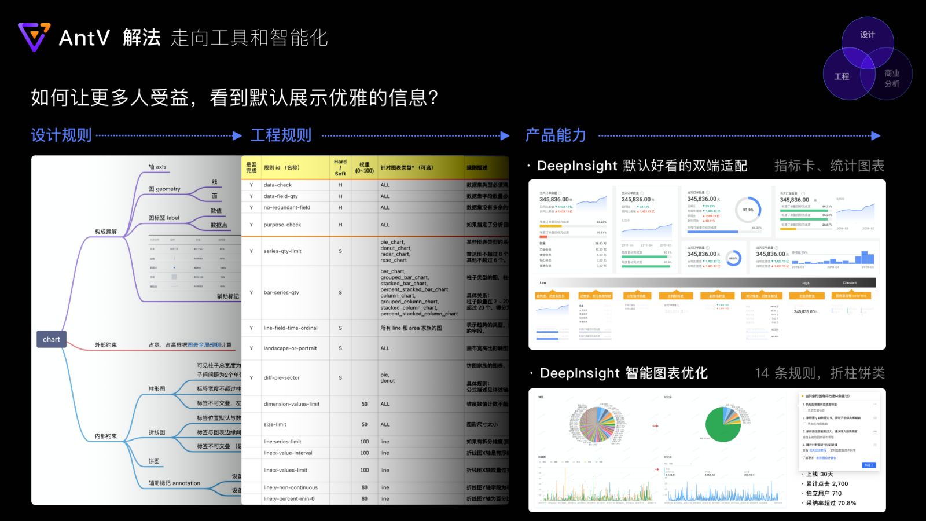Click the 针对图表类型 column header
This screenshot has height=521, width=926.
[x=421, y=167]
